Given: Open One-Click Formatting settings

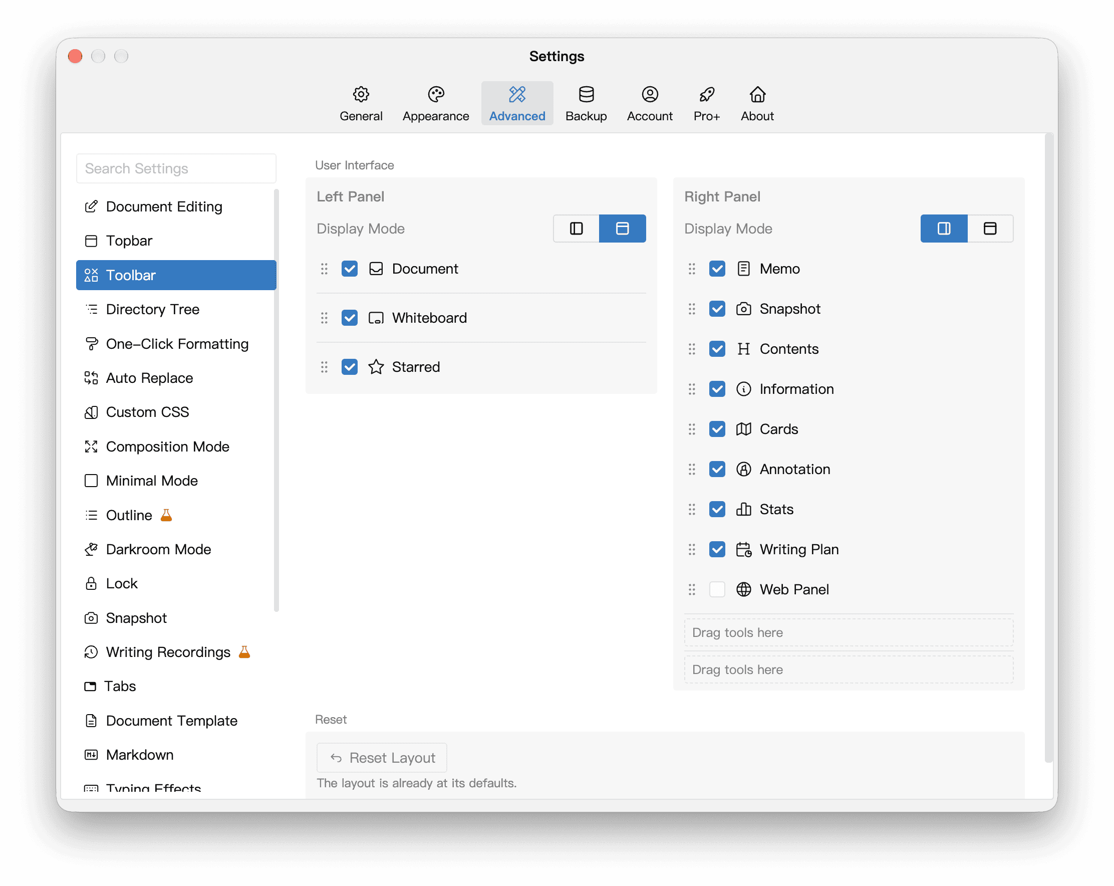Looking at the screenshot, I should click(x=176, y=344).
